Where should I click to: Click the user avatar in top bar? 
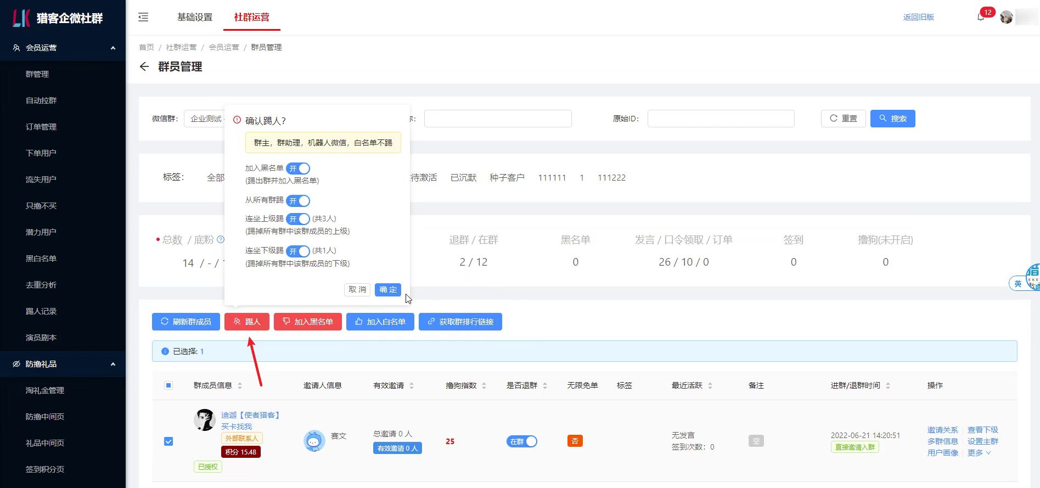tap(1006, 17)
